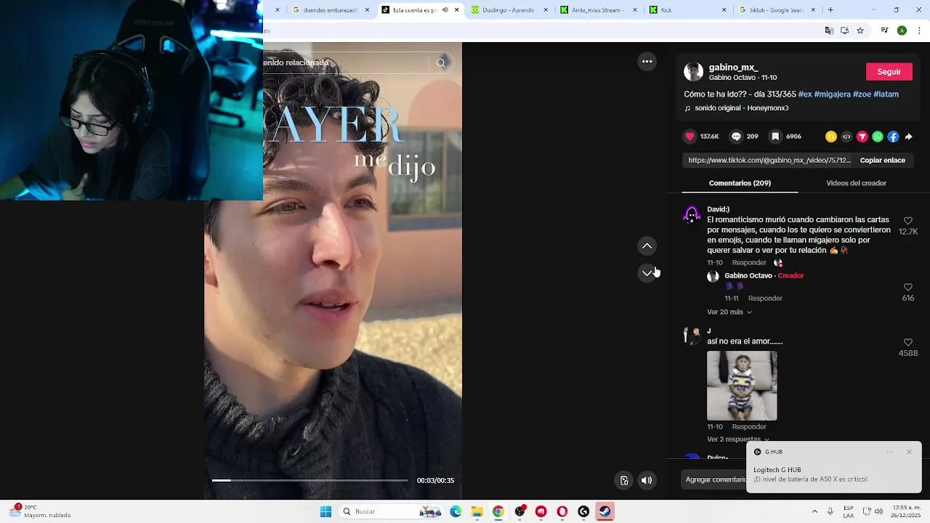Open the Chrome profile avatar
This screenshot has height=523, width=930.
pos(902,31)
